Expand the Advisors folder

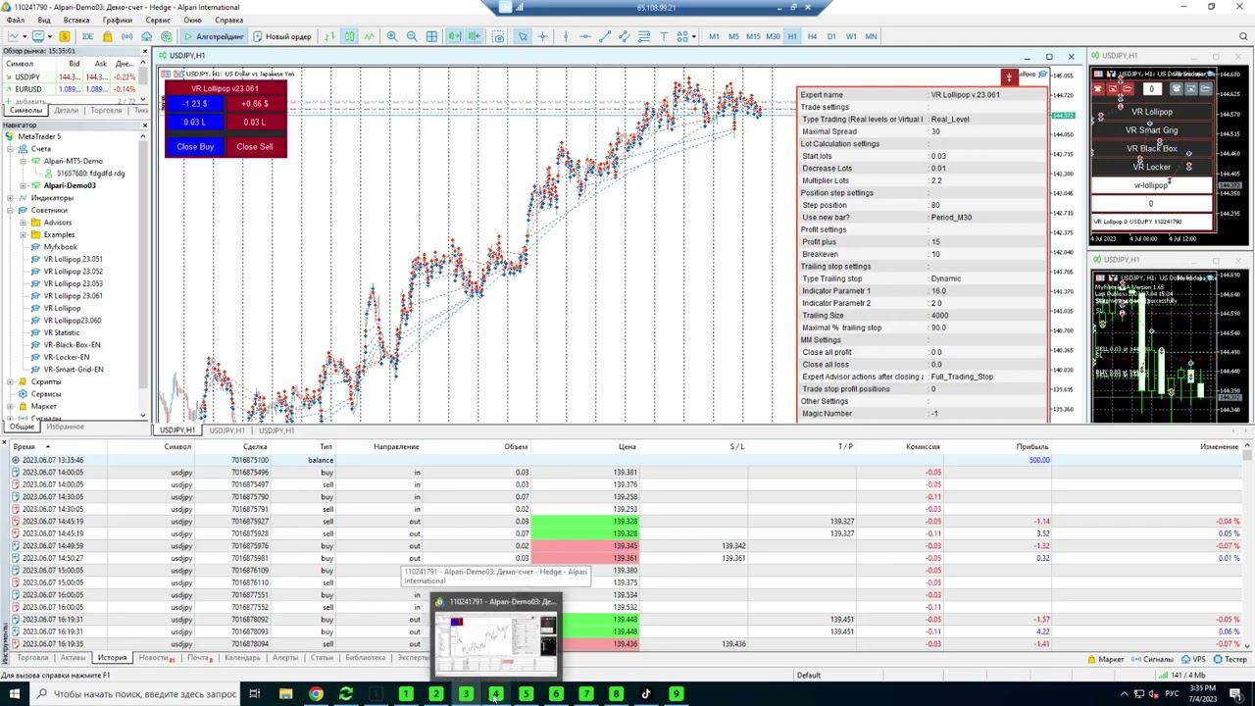tap(23, 223)
